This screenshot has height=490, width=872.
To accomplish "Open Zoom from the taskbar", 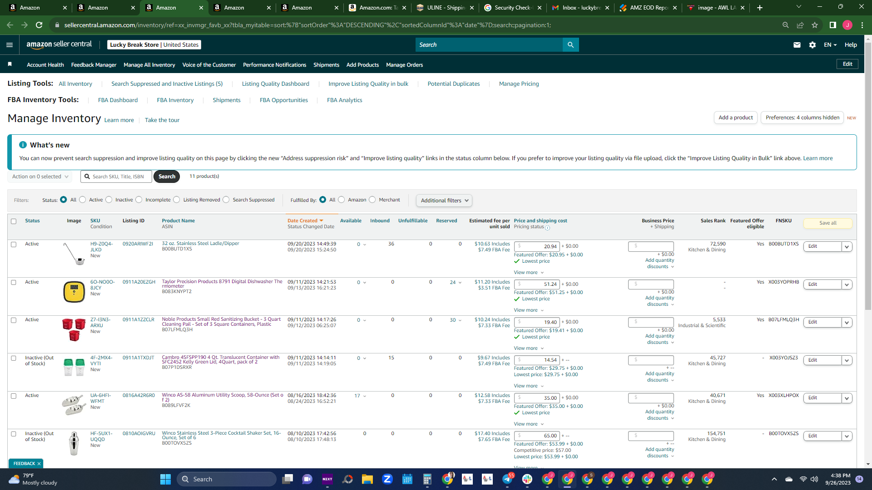I will click(387, 479).
